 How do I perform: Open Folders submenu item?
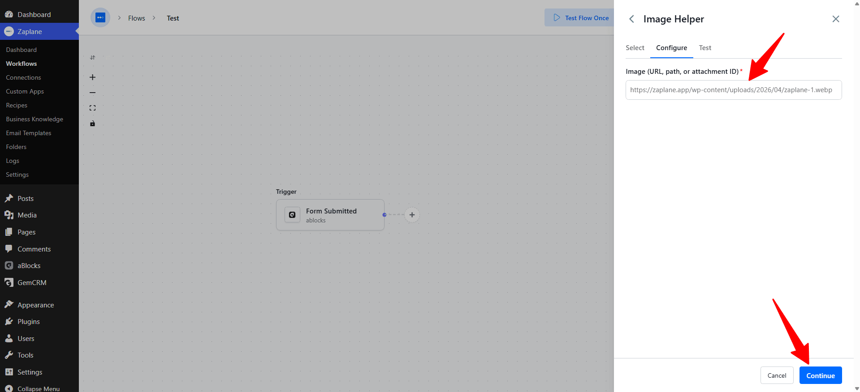click(x=16, y=147)
